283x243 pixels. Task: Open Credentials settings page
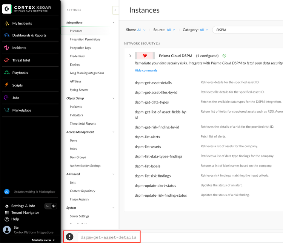(x=77, y=56)
